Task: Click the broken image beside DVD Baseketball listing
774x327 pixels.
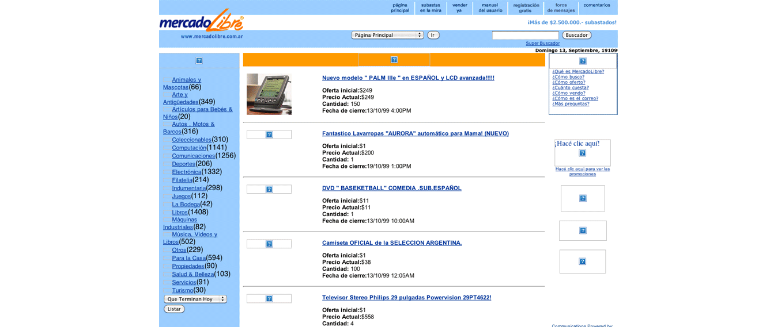Action: coord(269,189)
